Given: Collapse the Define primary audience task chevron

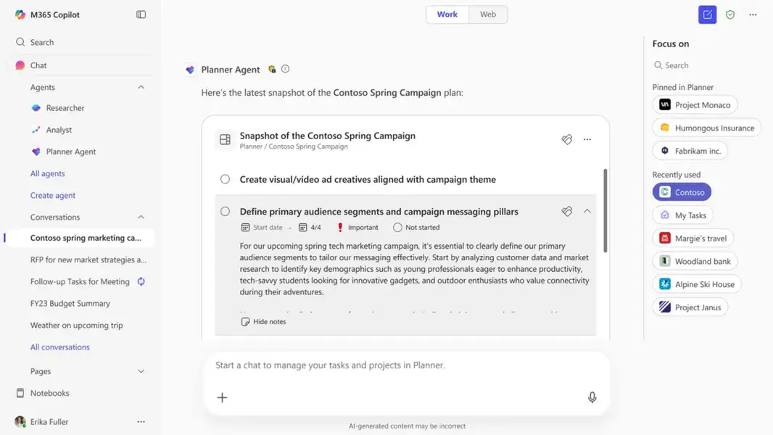Looking at the screenshot, I should [x=587, y=212].
